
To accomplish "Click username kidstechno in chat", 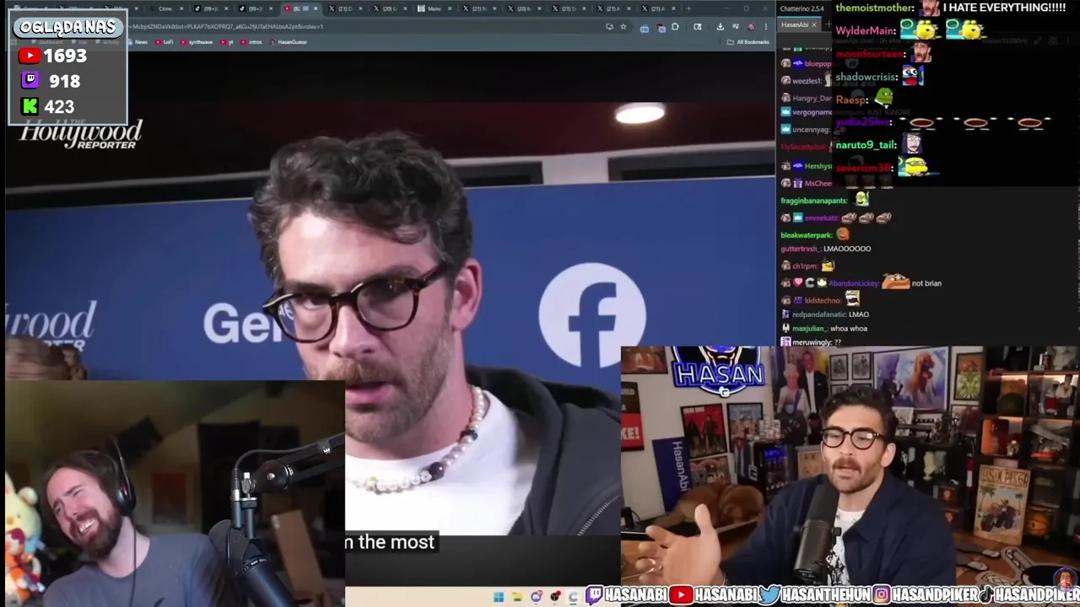I will tap(823, 300).
